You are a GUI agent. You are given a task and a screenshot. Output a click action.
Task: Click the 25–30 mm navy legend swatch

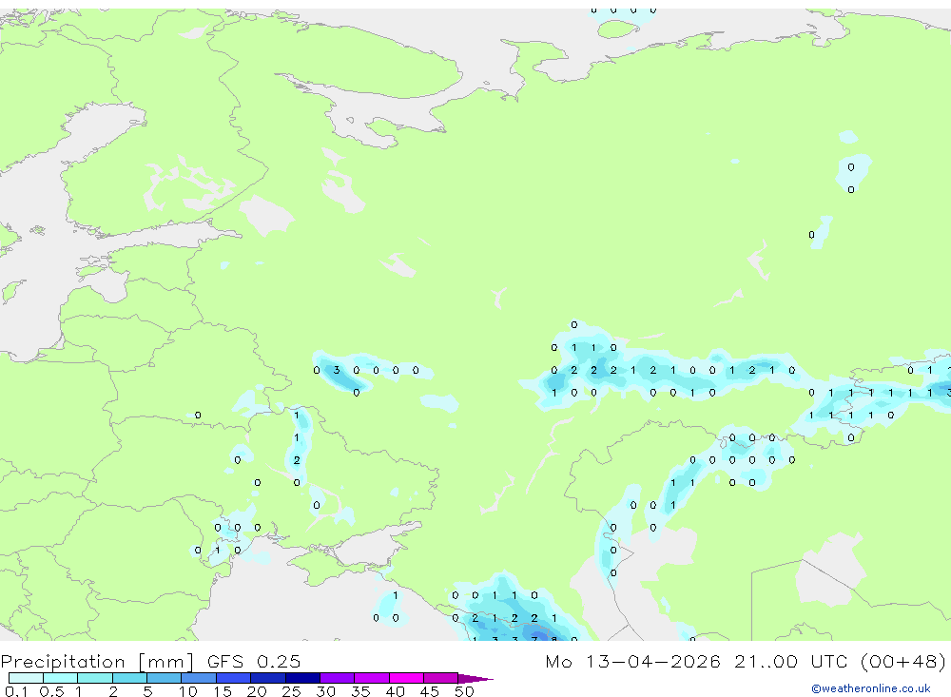point(302,678)
